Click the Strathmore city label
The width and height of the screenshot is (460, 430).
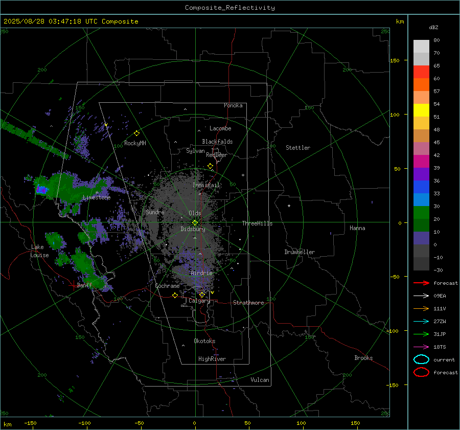(x=248, y=303)
